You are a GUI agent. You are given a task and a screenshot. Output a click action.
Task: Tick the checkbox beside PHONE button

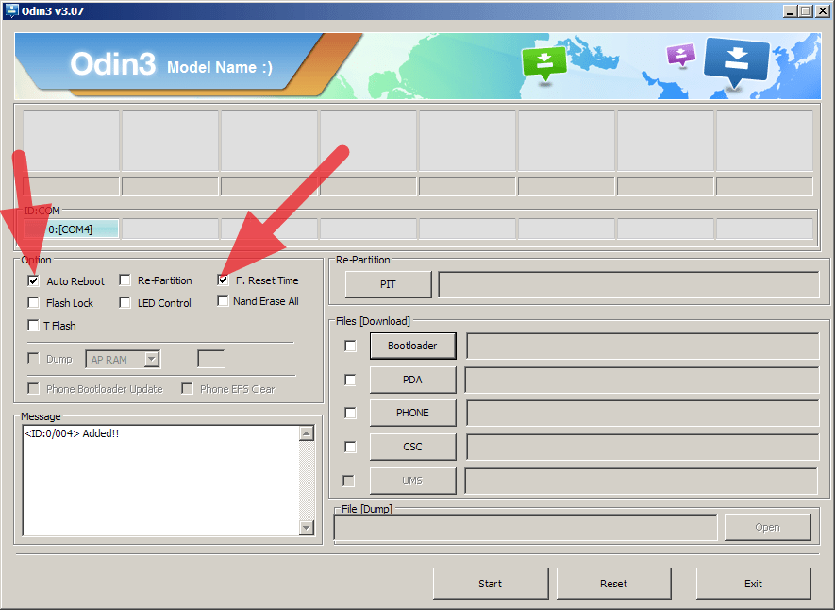(350, 413)
